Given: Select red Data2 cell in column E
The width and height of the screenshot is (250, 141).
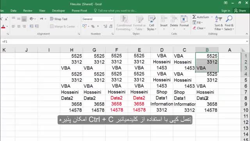Looking at the screenshot, I should tap(139, 98).
